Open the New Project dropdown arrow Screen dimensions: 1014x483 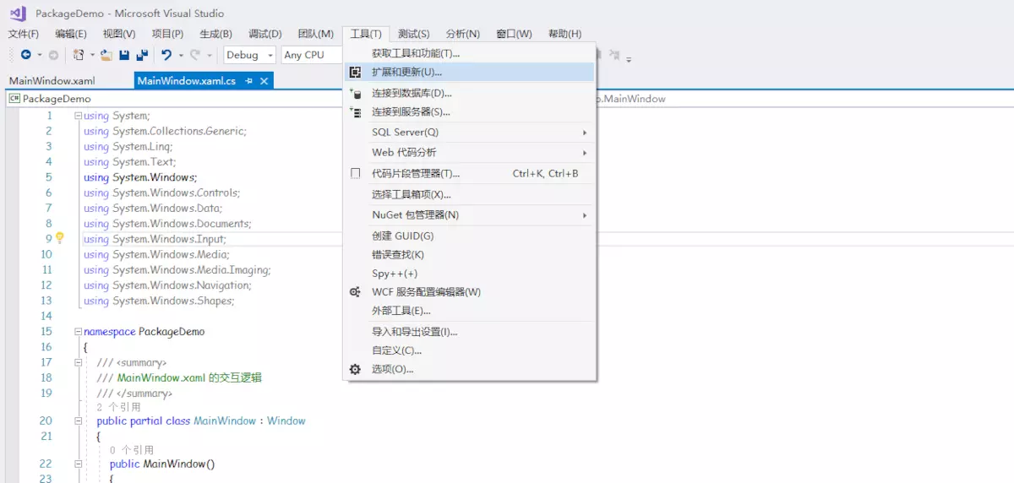click(92, 55)
